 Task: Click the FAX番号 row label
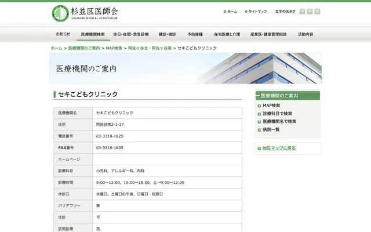pyautogui.click(x=66, y=148)
